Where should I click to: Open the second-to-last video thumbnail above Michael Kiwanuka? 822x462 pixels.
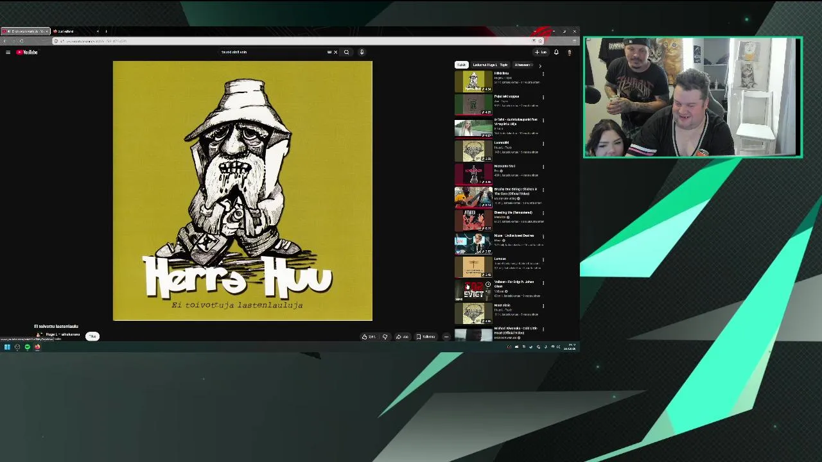click(x=473, y=312)
